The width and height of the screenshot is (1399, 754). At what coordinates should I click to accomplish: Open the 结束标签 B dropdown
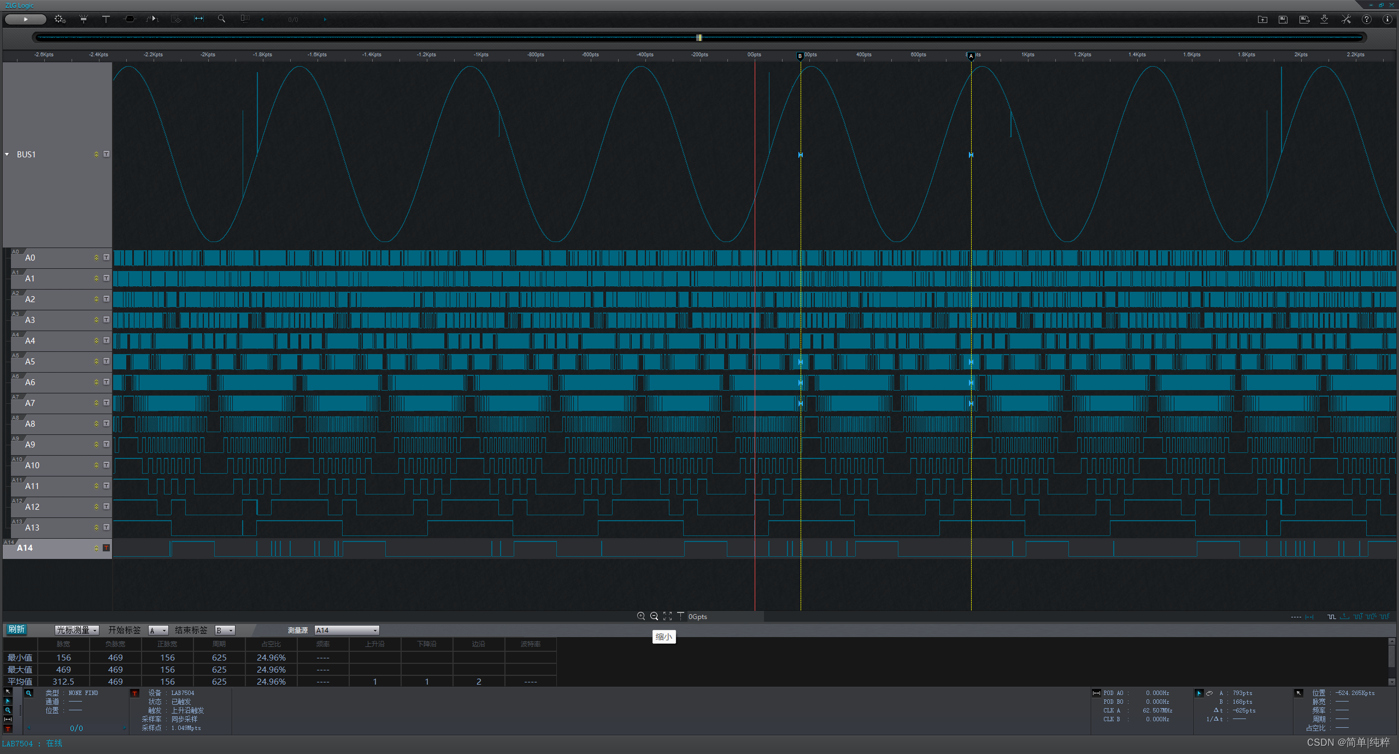point(225,630)
